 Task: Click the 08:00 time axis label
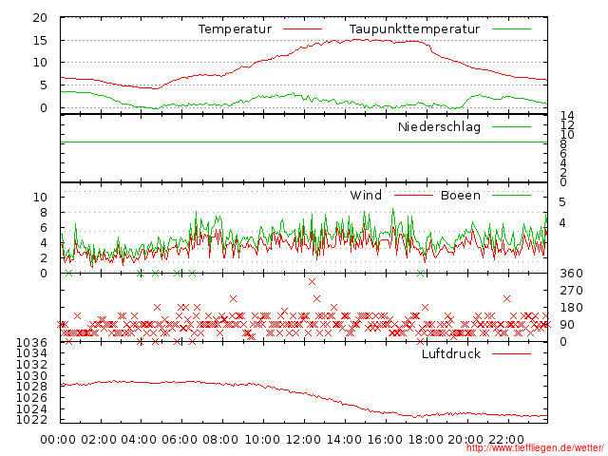click(220, 440)
